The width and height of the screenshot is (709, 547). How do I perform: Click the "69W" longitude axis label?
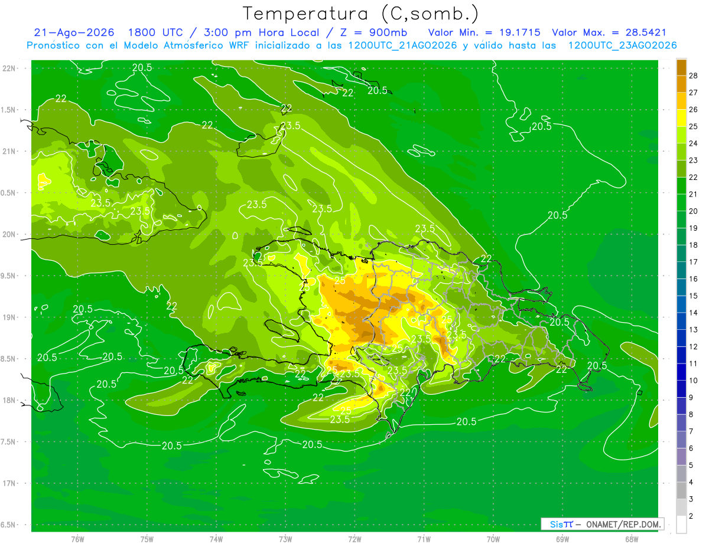[562, 539]
